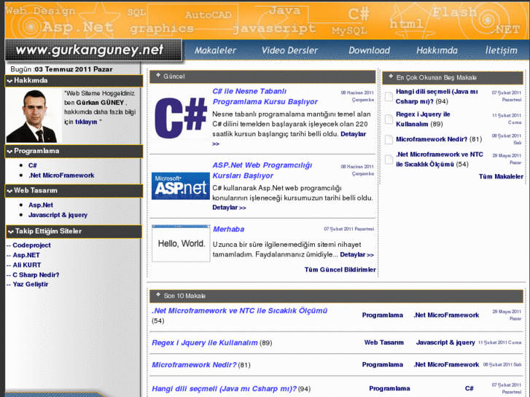Open .Net MicroFramework in sidebar Programlama list

(x=61, y=176)
